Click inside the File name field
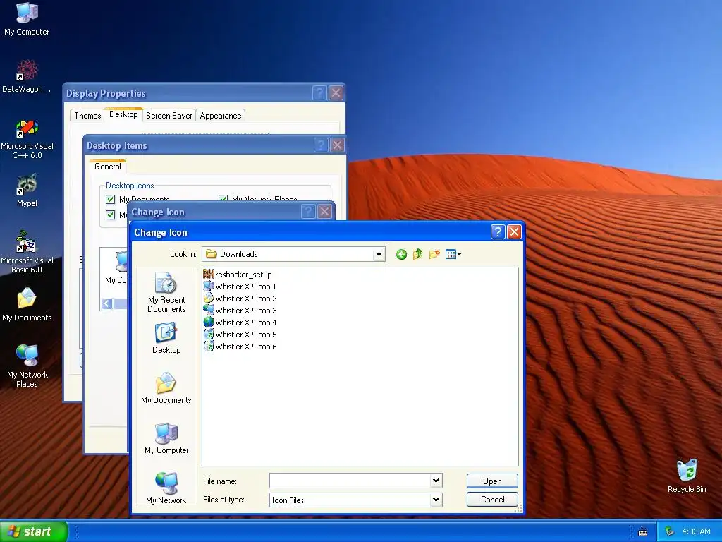 pos(350,481)
